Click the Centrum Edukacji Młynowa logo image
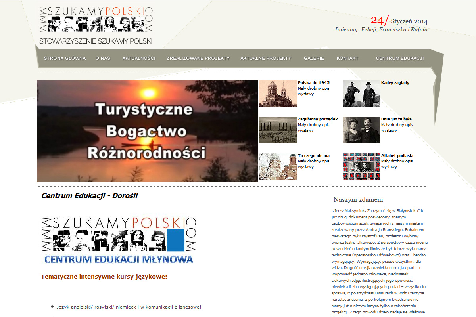The height and width of the screenshot is (317, 476). pyautogui.click(x=119, y=241)
